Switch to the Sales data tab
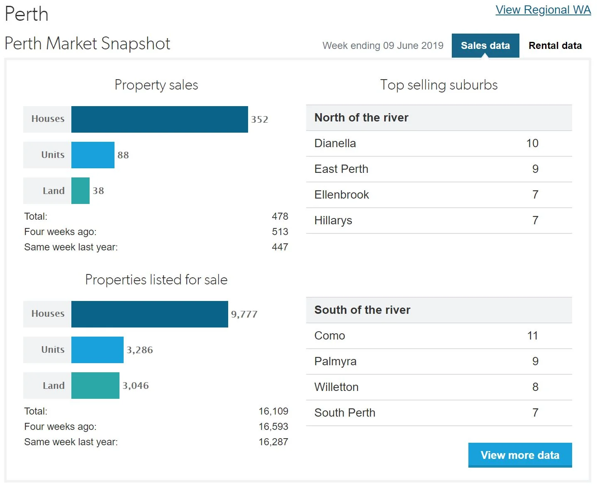This screenshot has height=490, width=597. pos(485,46)
